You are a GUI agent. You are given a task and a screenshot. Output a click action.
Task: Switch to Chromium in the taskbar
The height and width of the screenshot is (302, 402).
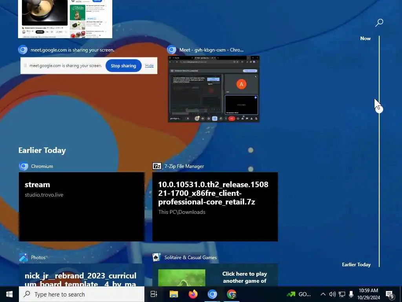click(x=212, y=294)
